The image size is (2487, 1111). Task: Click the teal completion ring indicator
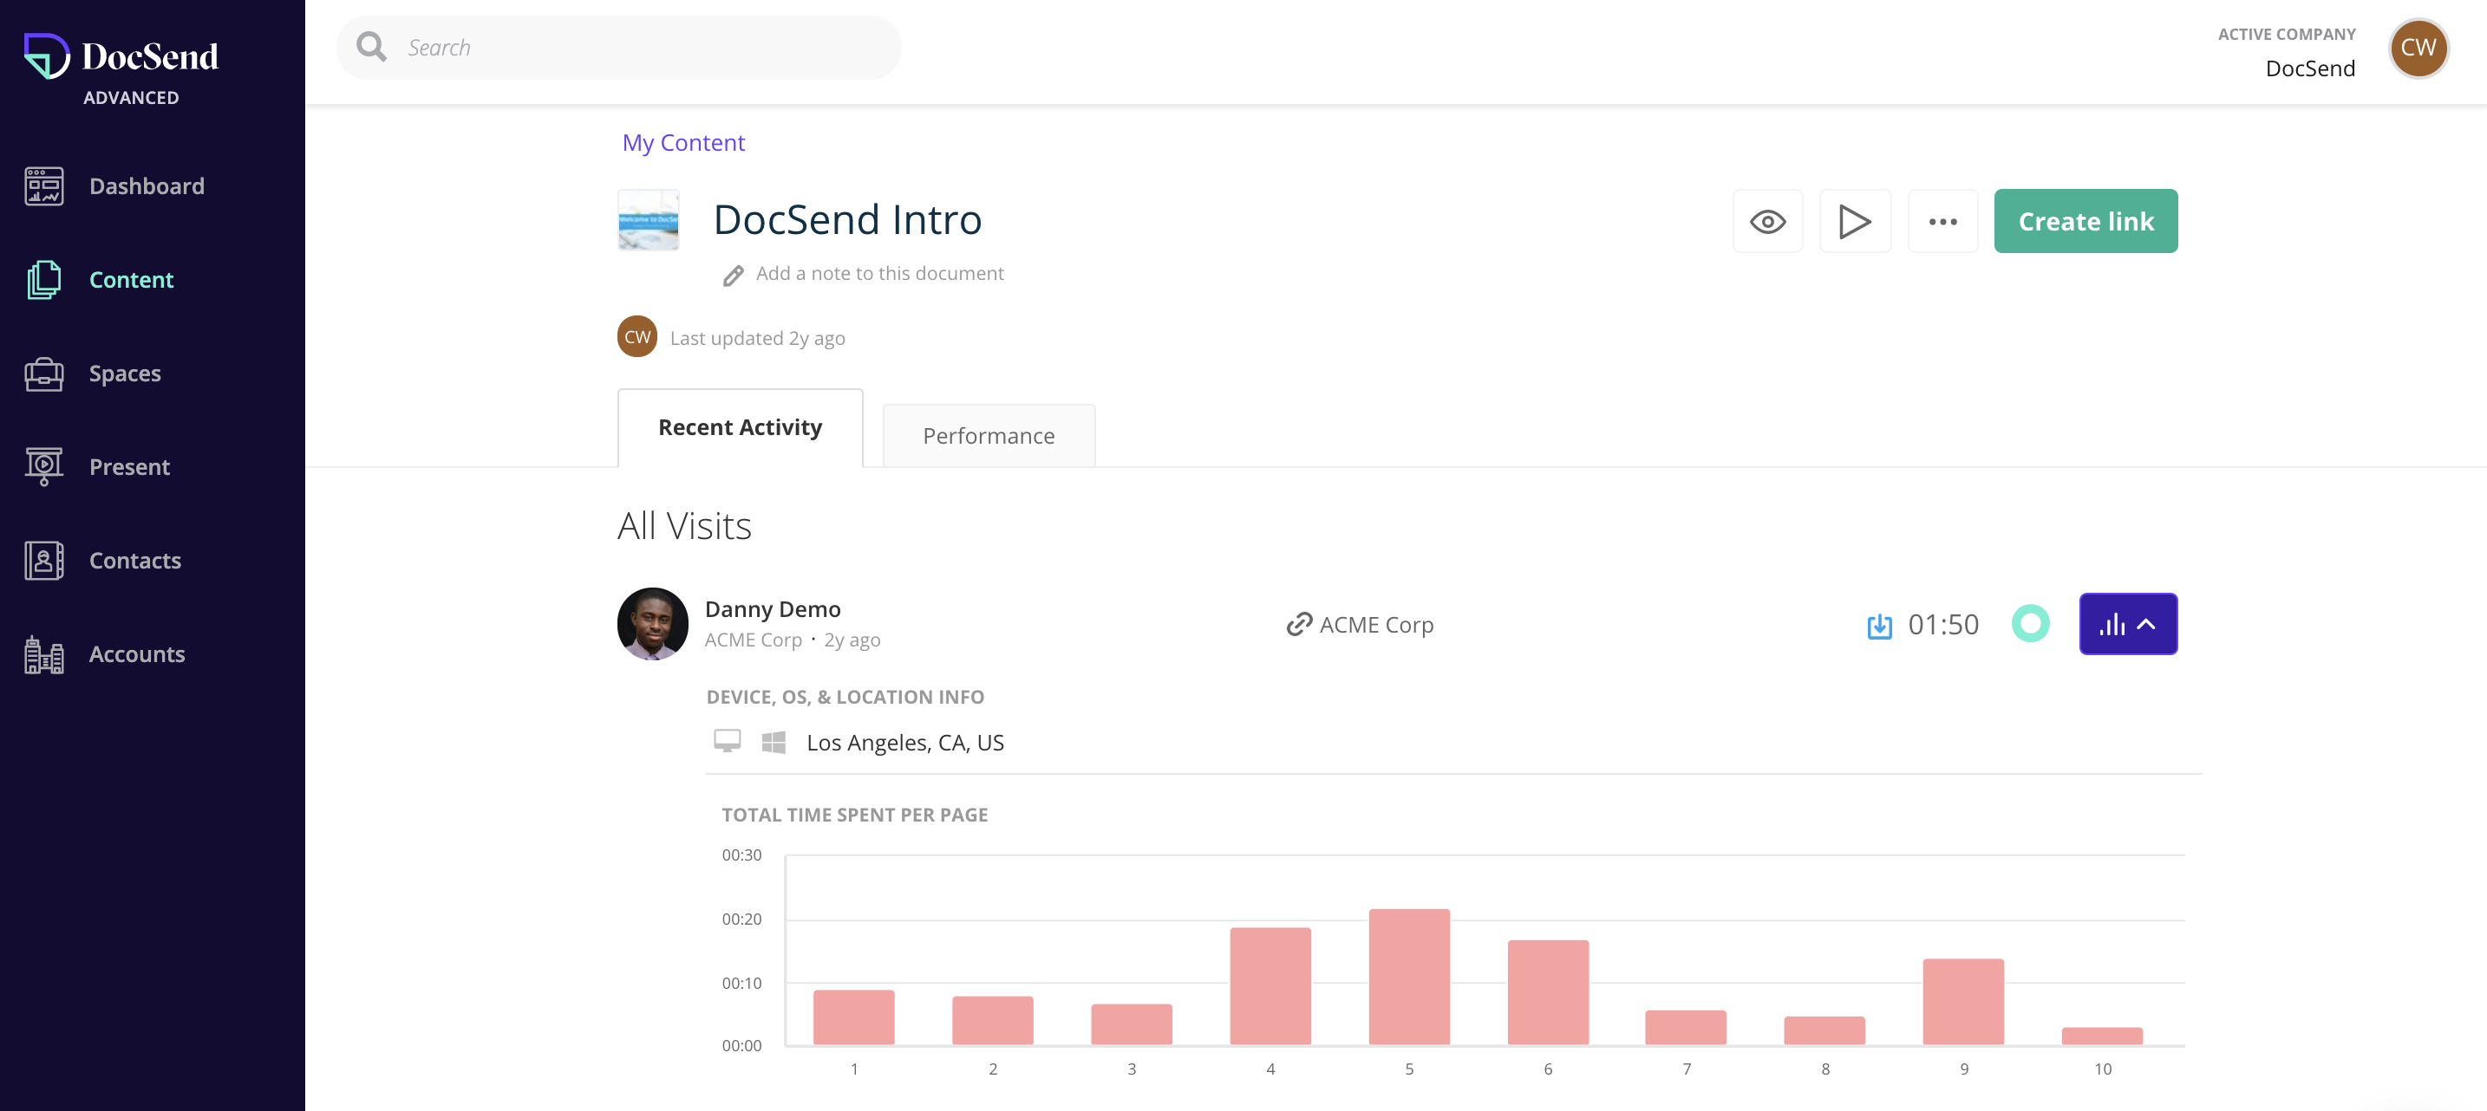click(x=2030, y=624)
